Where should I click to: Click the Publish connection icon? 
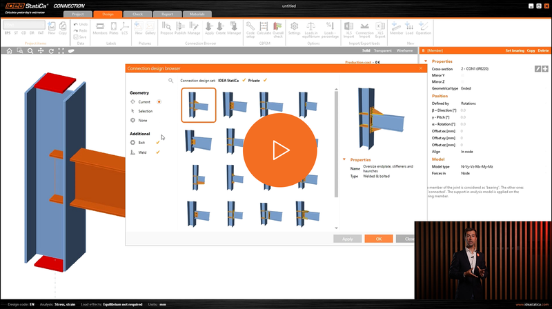coord(180,28)
